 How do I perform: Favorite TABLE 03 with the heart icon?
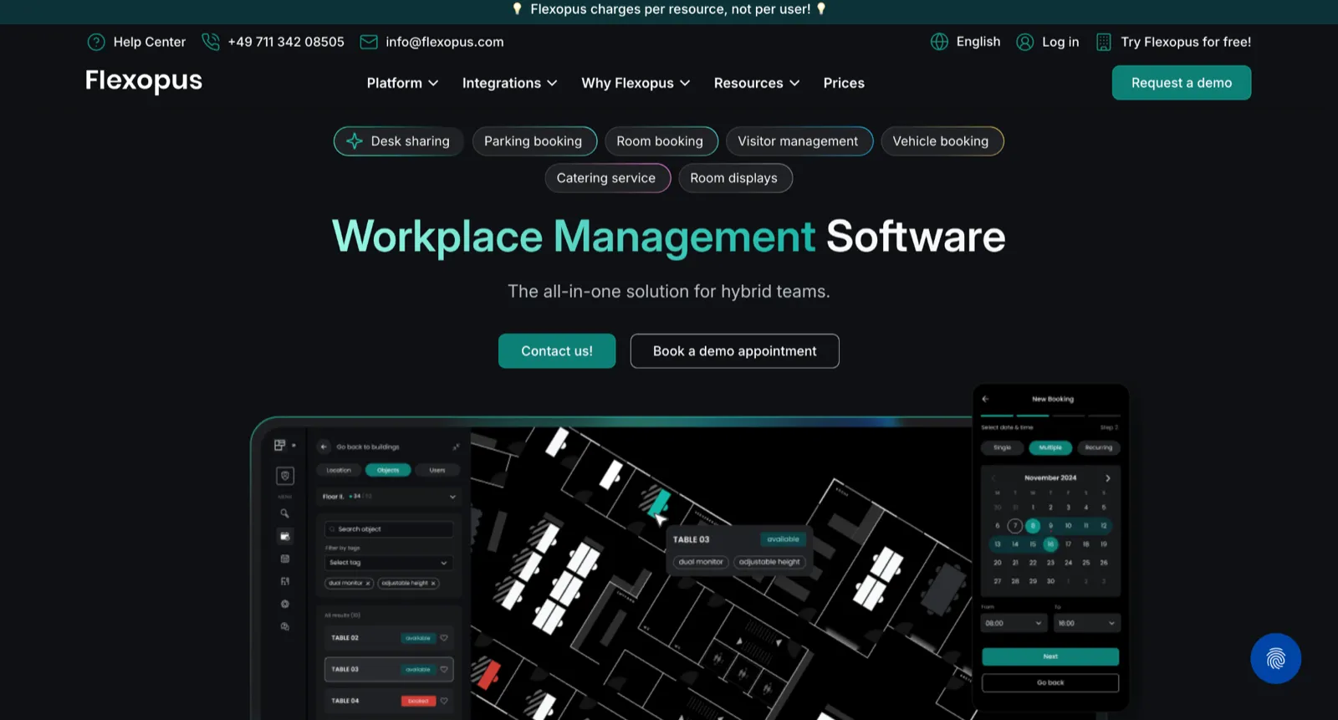click(444, 669)
